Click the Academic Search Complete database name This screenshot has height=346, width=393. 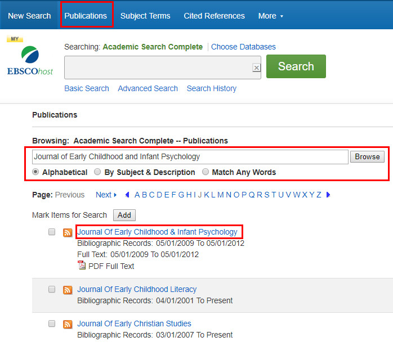point(153,47)
